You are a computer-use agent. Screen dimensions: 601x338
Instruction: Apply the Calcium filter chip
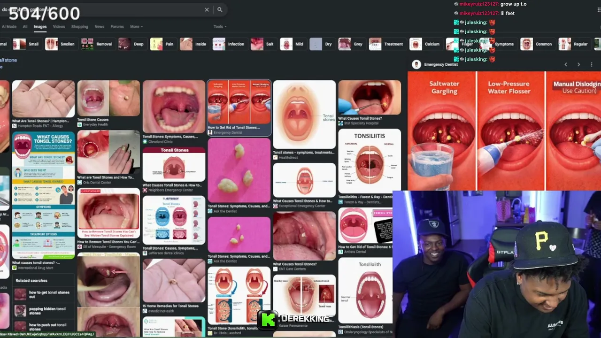tap(425, 44)
